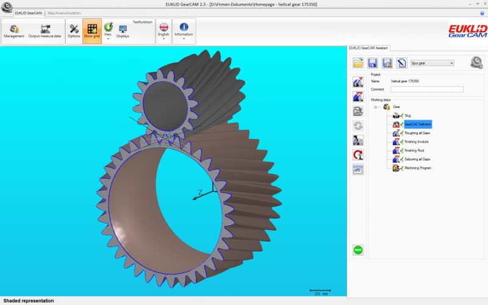The image size is (488, 305).
Task: Click the red CAD icon beside GearCAD Definition
Action: click(x=396, y=124)
